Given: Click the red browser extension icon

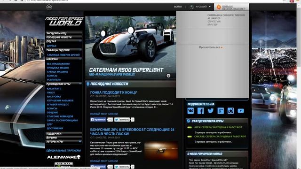Looking at the screenshot, I should tap(292, 1).
